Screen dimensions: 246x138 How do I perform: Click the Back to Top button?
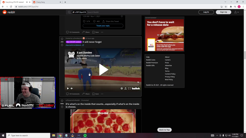(165, 130)
